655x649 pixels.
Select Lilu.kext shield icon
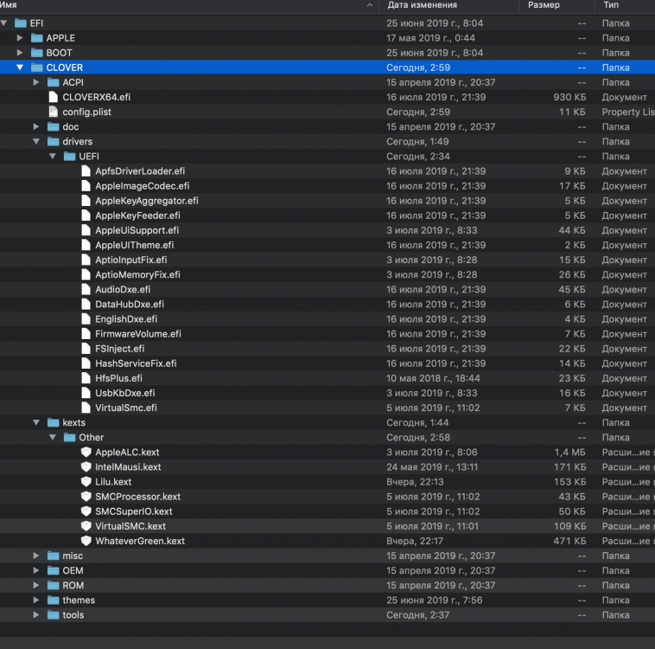point(86,482)
